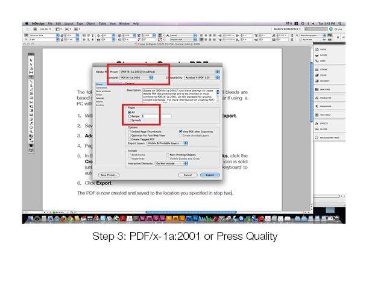Launch Firefox from the Dock

click(x=63, y=219)
